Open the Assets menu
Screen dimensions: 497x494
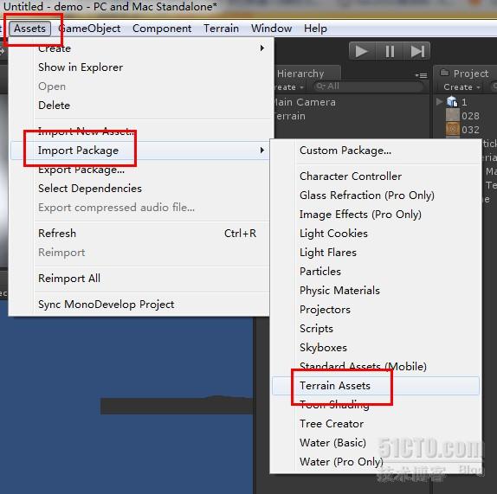(29, 29)
